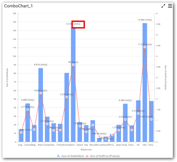The image size is (177, 162).
Task: Open the hamburger menu icon
Action: coord(170,6)
